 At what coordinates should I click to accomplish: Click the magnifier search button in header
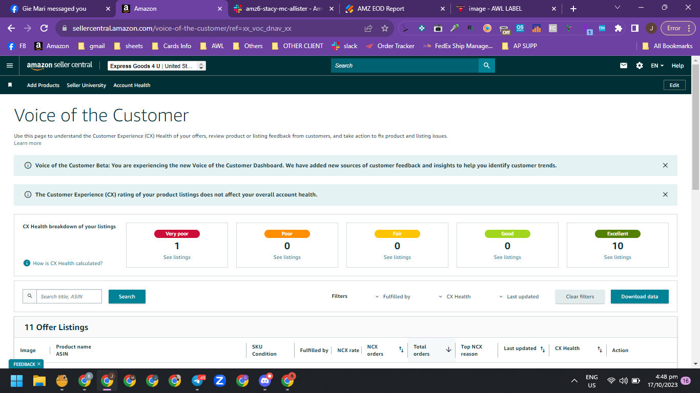point(486,65)
